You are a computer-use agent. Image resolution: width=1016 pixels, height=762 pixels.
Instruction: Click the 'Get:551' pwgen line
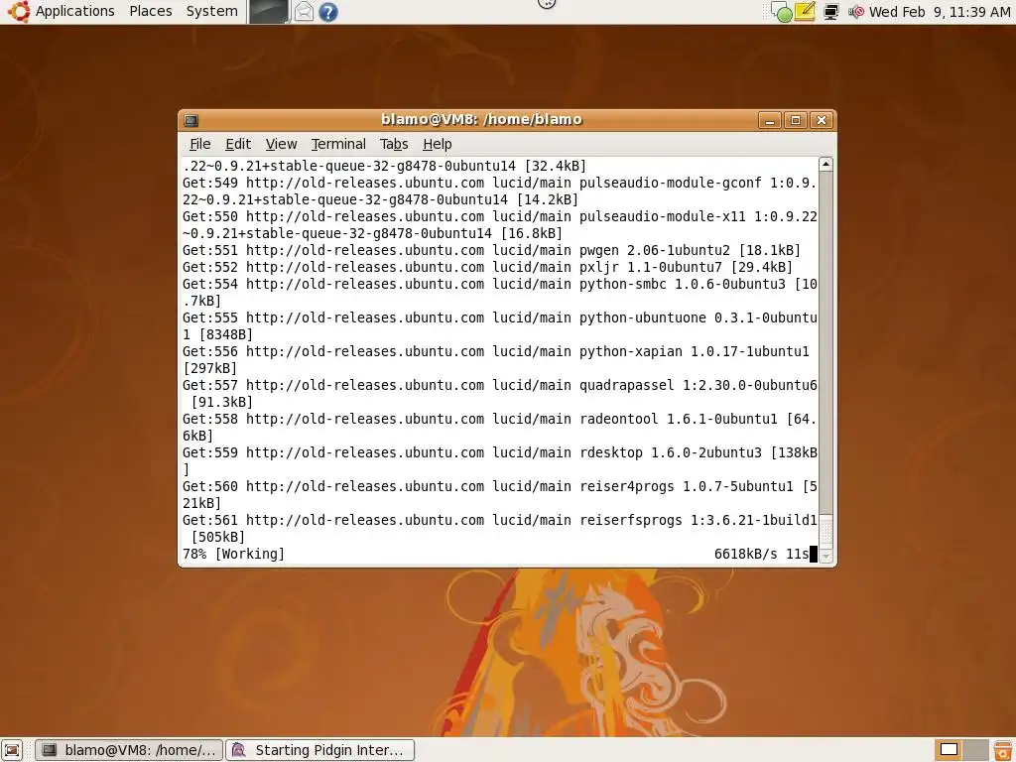(491, 251)
